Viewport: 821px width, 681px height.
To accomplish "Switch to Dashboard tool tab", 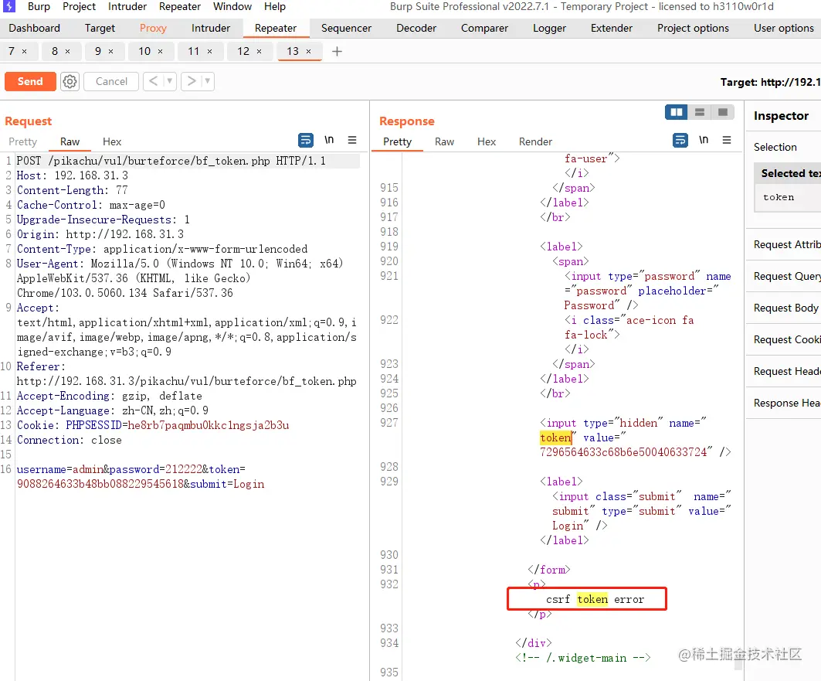I will [35, 29].
